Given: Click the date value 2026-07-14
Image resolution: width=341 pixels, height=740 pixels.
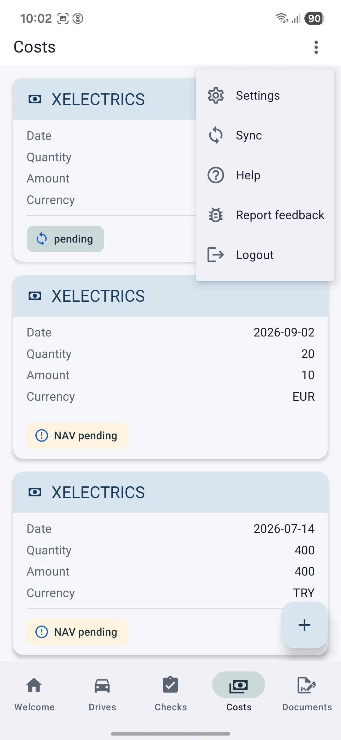Looking at the screenshot, I should pos(284,529).
